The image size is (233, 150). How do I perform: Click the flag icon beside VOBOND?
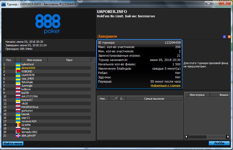[x=18, y=71]
